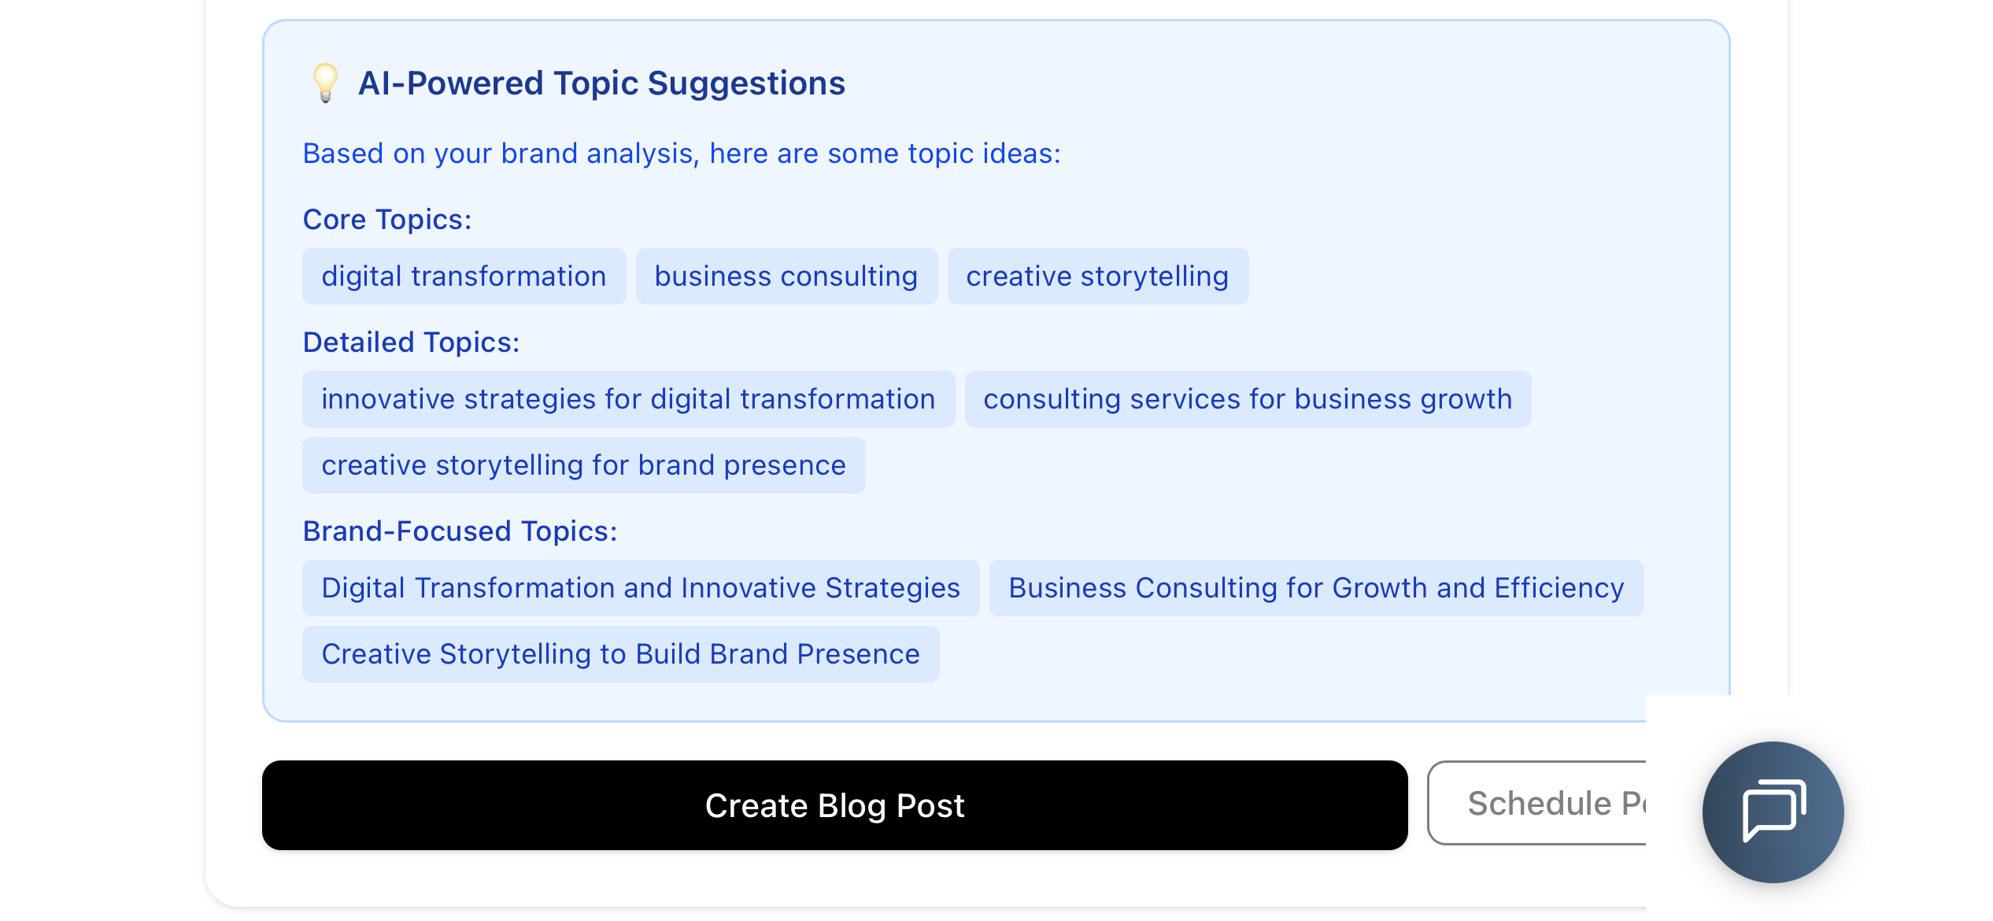This screenshot has height=921, width=1993.
Task: Choose 'consulting services for business growth' chip
Action: pyautogui.click(x=1248, y=399)
